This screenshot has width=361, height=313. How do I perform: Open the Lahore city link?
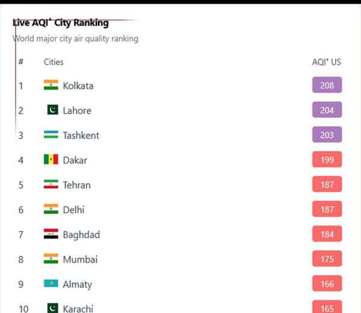[77, 111]
